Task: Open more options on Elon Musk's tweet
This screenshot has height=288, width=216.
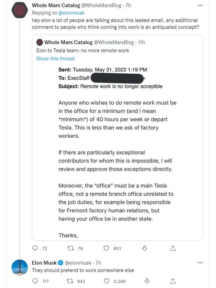Action: click(200, 263)
